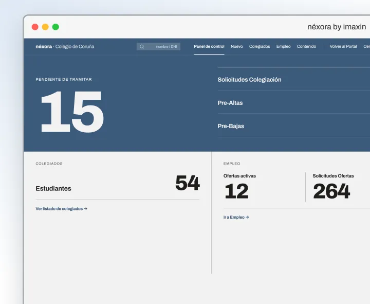The height and width of the screenshot is (304, 370).
Task: Click Ir a Empleo link
Action: 236,217
